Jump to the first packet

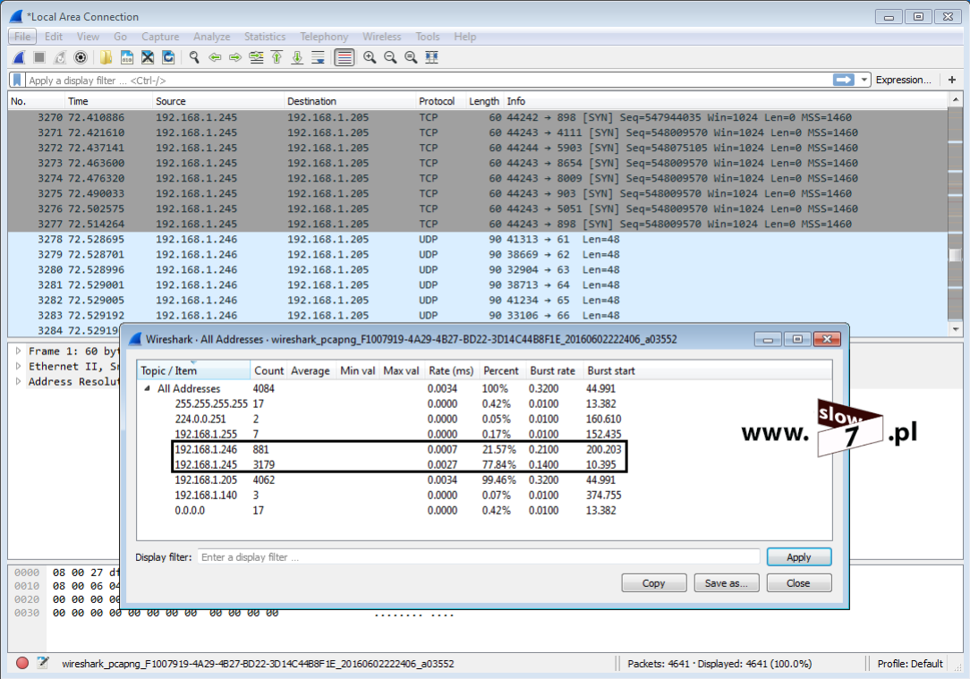click(x=277, y=57)
